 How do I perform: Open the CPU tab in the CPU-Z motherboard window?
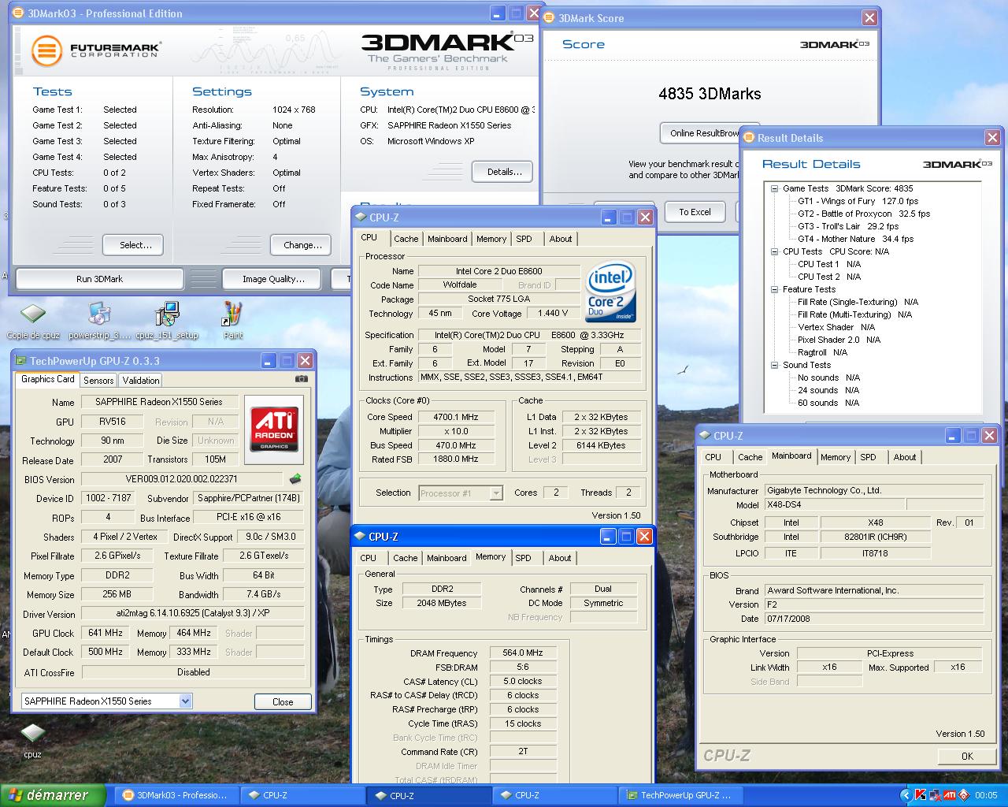click(x=713, y=457)
